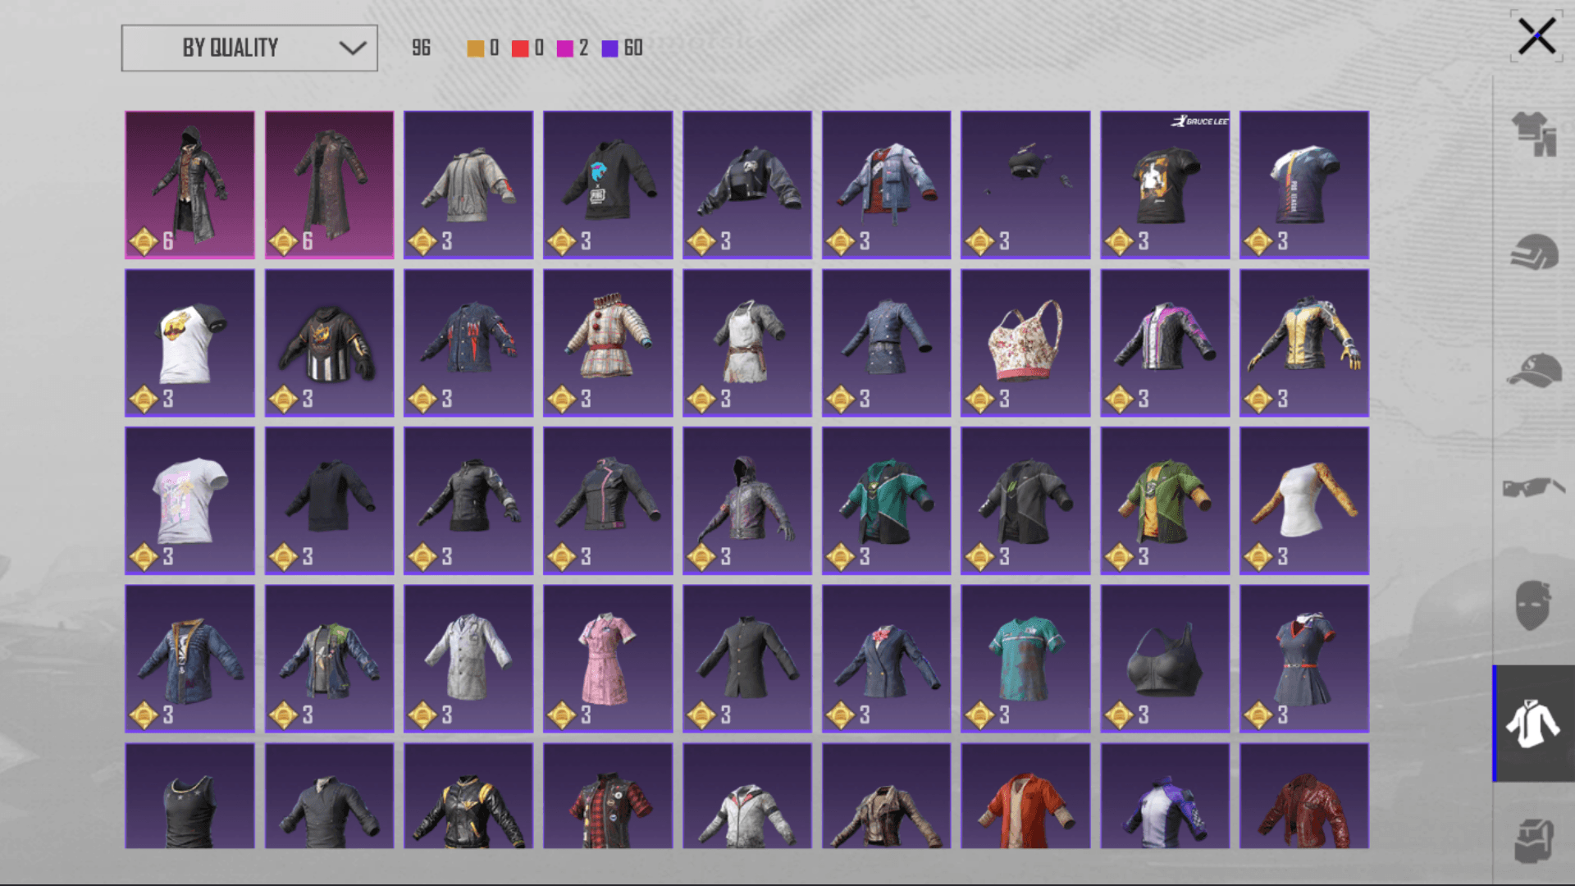Click the orange quality color indicator
This screenshot has width=1575, height=886.
[475, 48]
